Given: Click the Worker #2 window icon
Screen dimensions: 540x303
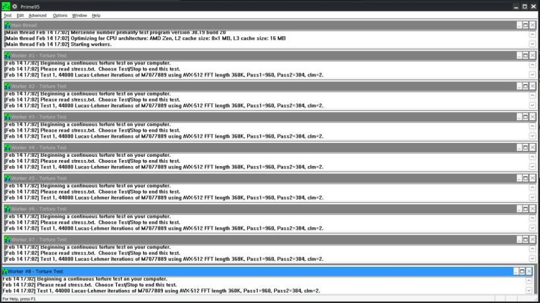Looking at the screenshot, I should [7, 86].
